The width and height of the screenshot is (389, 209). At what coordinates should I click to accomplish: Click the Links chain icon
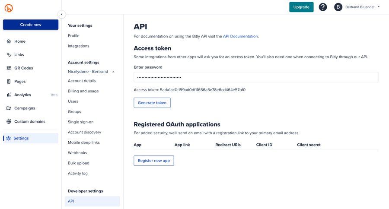coord(9,54)
